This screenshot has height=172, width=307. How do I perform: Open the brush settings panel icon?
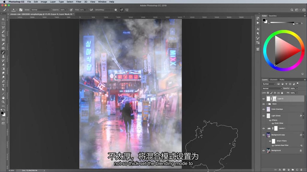[x=21, y=10]
